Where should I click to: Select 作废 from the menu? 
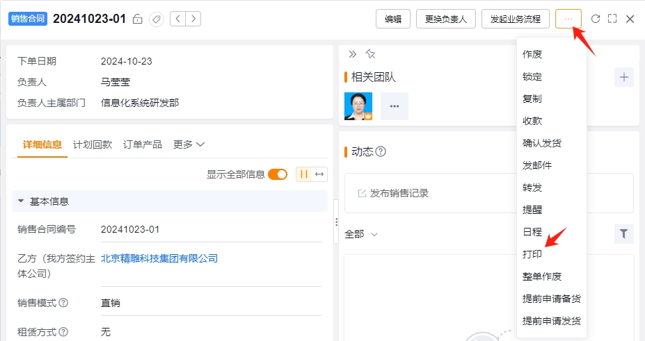click(x=552, y=54)
